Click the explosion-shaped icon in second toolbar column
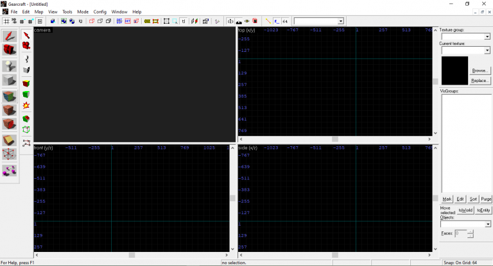 26,106
